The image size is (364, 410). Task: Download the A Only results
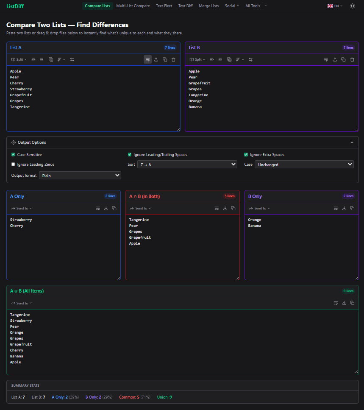pos(106,209)
